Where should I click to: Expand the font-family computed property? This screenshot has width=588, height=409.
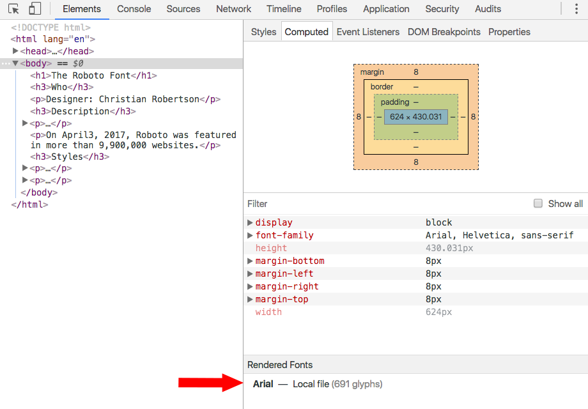(x=250, y=235)
